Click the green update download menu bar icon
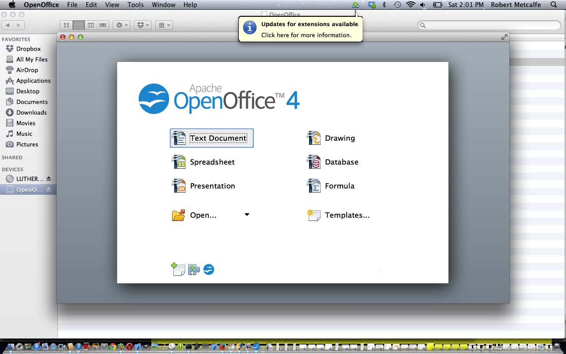Viewport: 566px width, 354px height. (355, 5)
